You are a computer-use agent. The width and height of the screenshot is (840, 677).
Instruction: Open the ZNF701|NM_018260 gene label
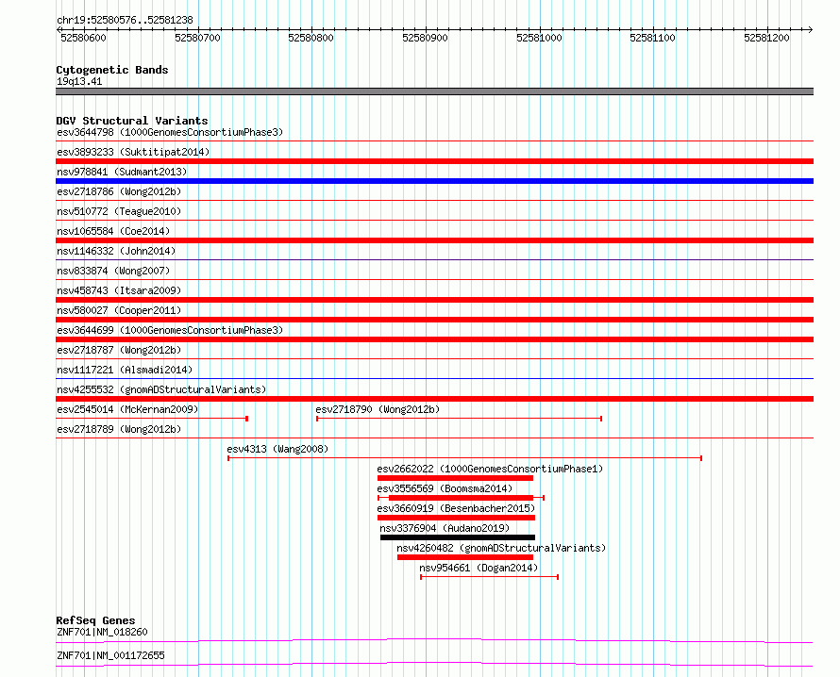coord(102,632)
